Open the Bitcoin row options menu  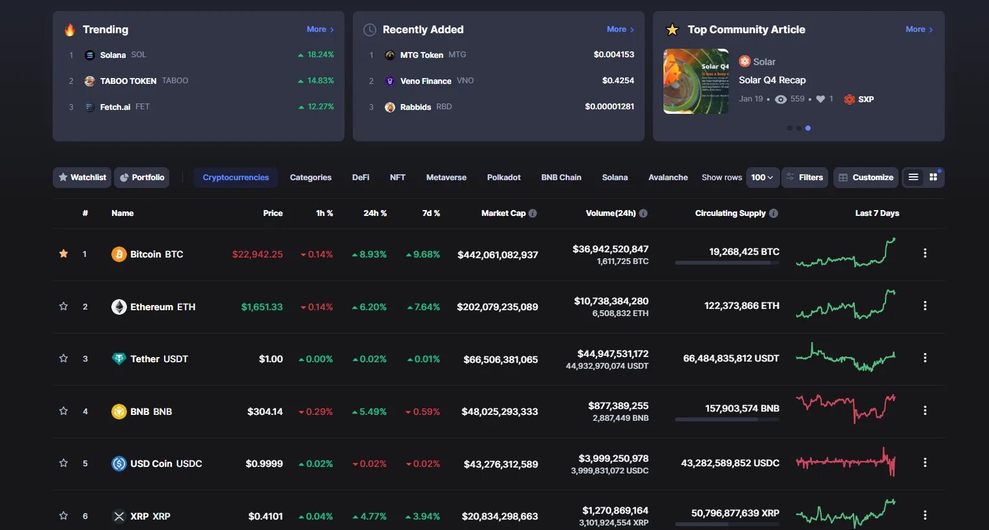[x=925, y=253]
